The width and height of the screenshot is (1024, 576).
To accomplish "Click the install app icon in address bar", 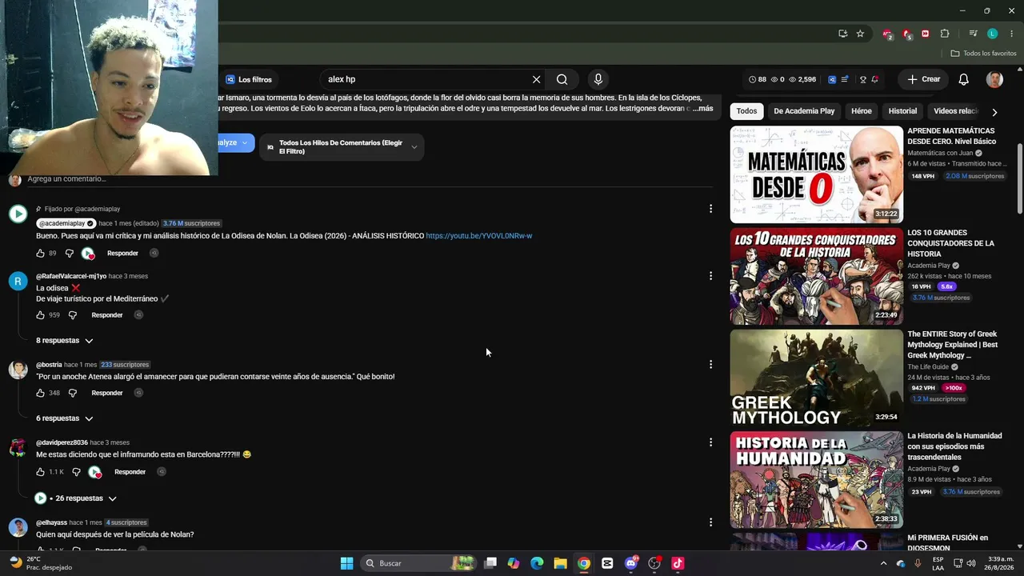I will point(842,34).
